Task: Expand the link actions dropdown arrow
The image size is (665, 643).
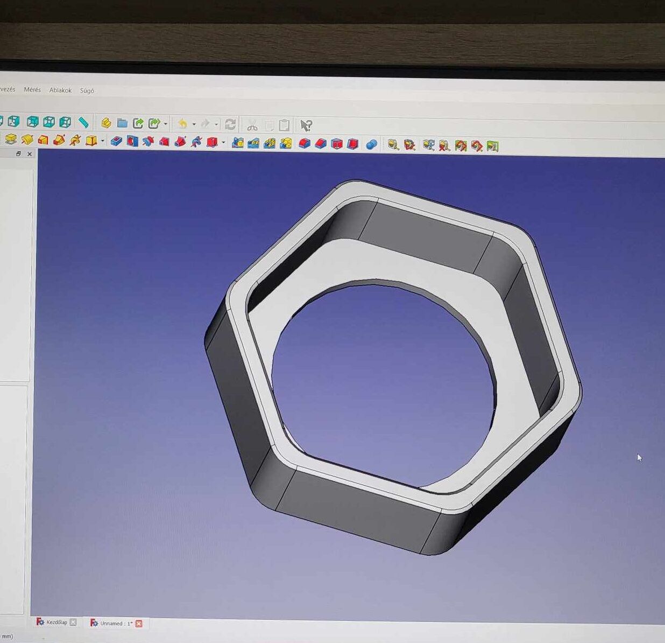Action: [x=165, y=124]
